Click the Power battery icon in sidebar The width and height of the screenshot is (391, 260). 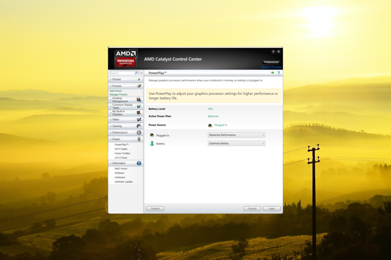tap(139, 139)
